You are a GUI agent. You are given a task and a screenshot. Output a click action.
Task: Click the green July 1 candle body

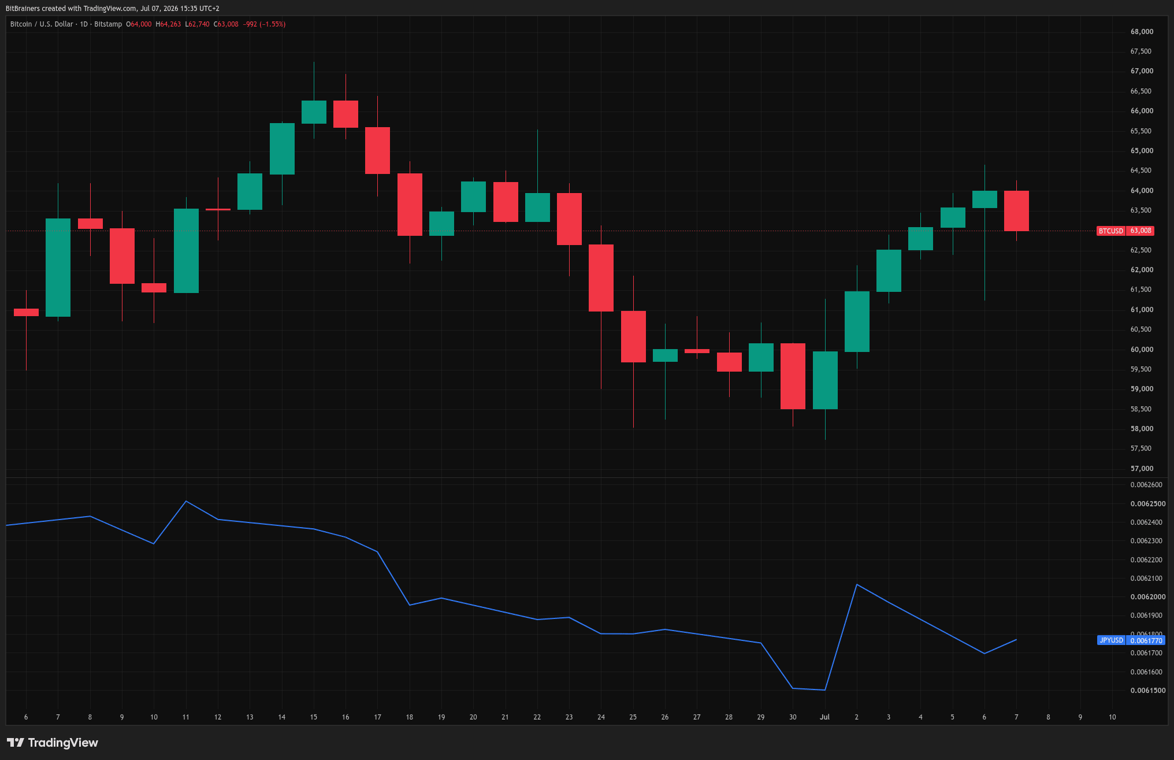[x=825, y=380]
